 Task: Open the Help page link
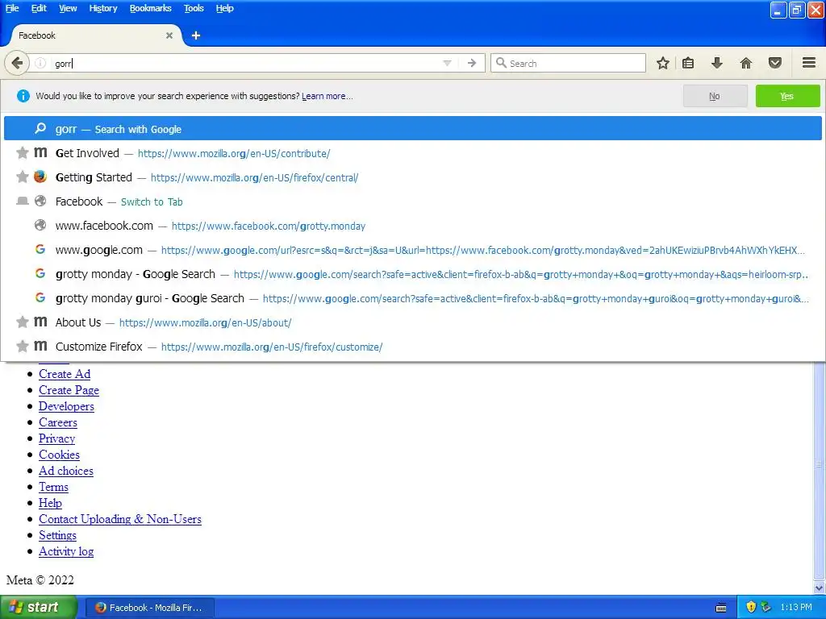[x=50, y=503]
